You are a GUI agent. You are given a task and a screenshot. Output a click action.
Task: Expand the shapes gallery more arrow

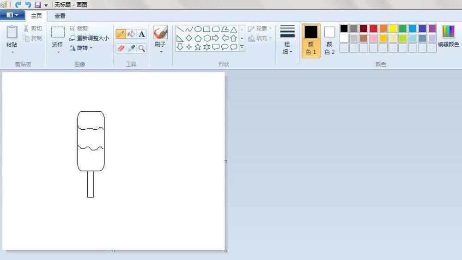click(242, 47)
